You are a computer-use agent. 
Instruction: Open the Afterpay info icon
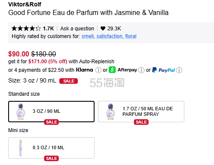(141, 70)
